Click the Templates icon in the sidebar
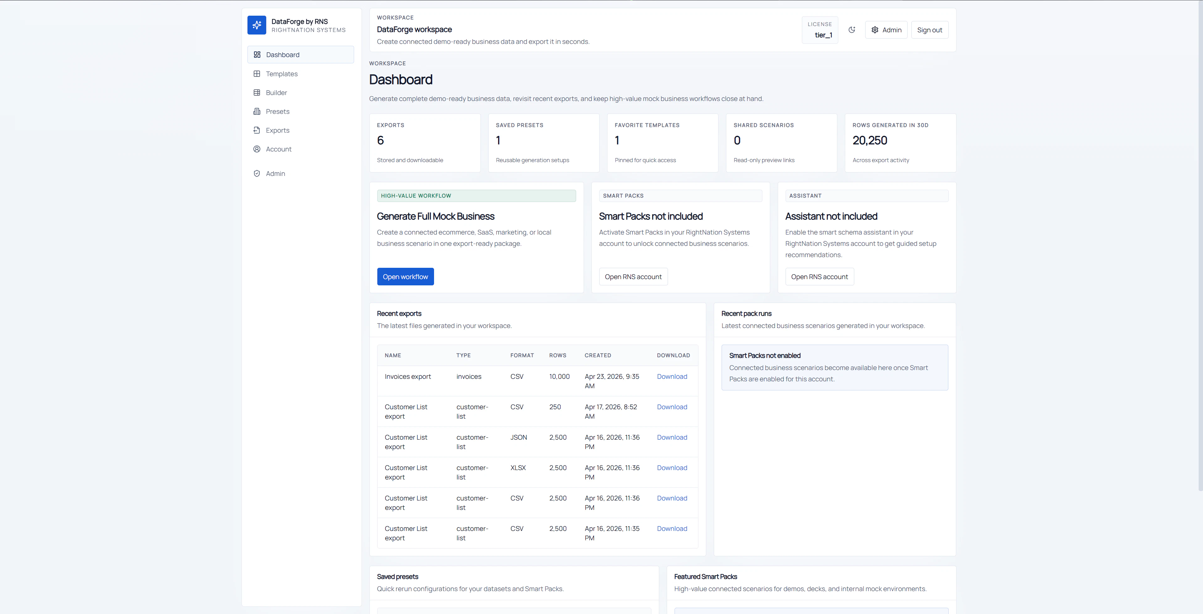The height and width of the screenshot is (614, 1203). point(257,74)
